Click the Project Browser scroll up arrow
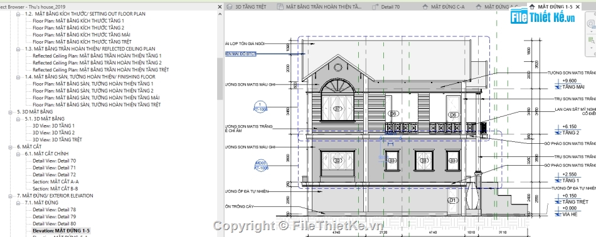 pos(220,14)
